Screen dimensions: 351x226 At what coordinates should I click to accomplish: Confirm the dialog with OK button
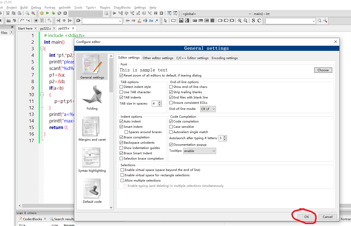tap(307, 217)
